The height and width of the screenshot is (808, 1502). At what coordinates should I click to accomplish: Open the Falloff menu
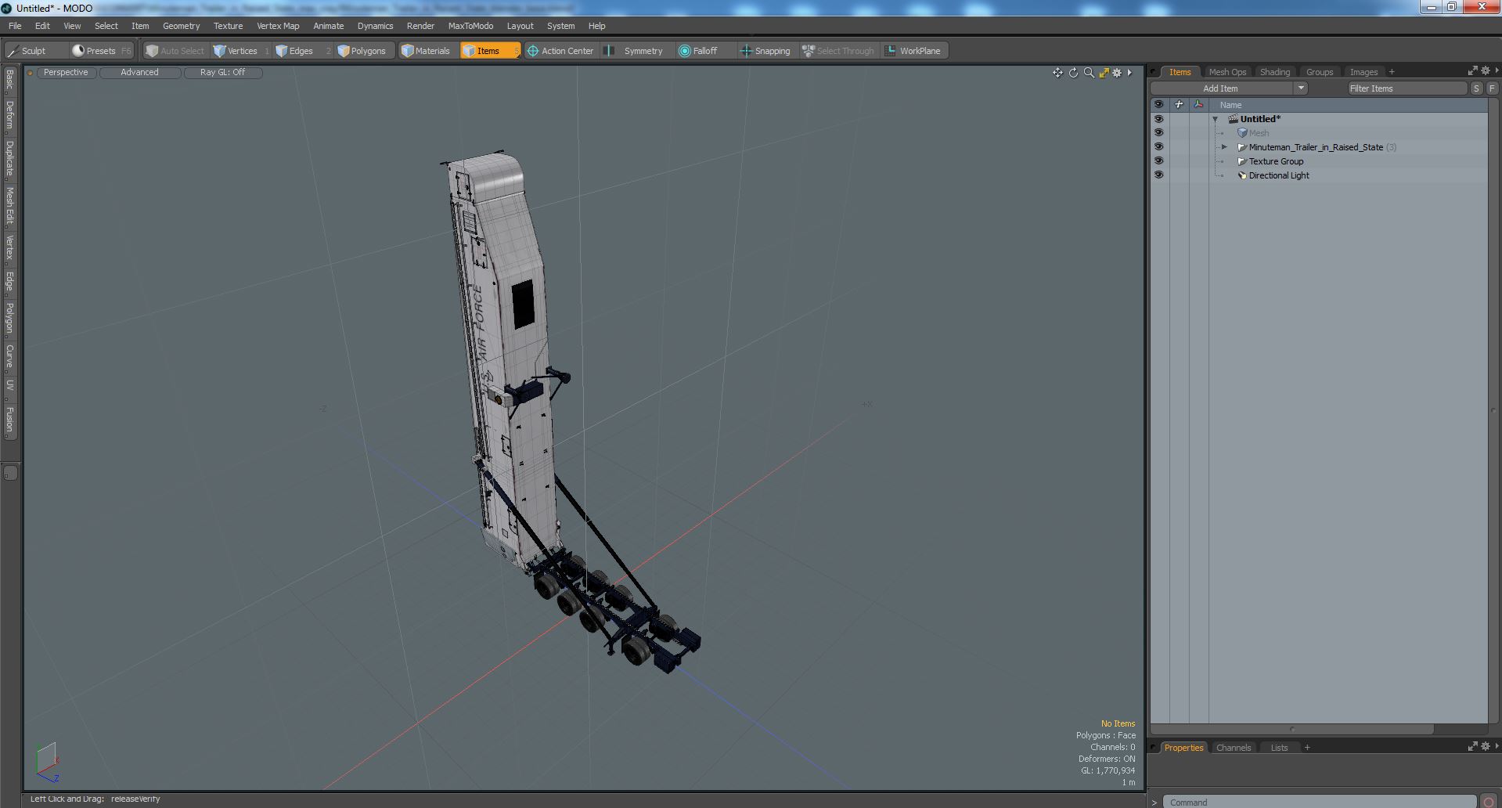coord(704,51)
